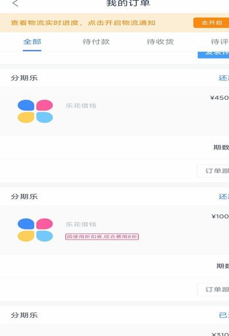The height and width of the screenshot is (336, 229).
Task: Tap the orange 去开启 button
Action: coord(211,23)
